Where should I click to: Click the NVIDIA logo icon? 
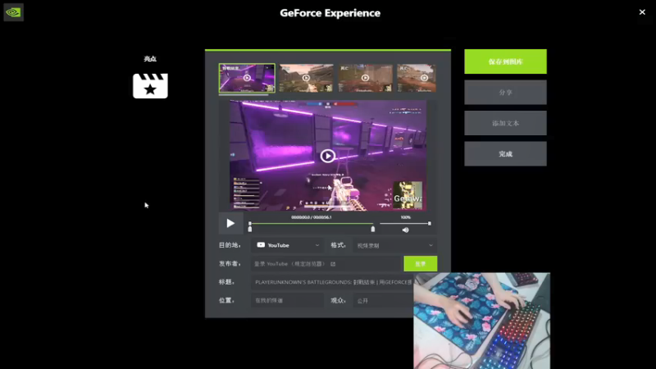13,12
